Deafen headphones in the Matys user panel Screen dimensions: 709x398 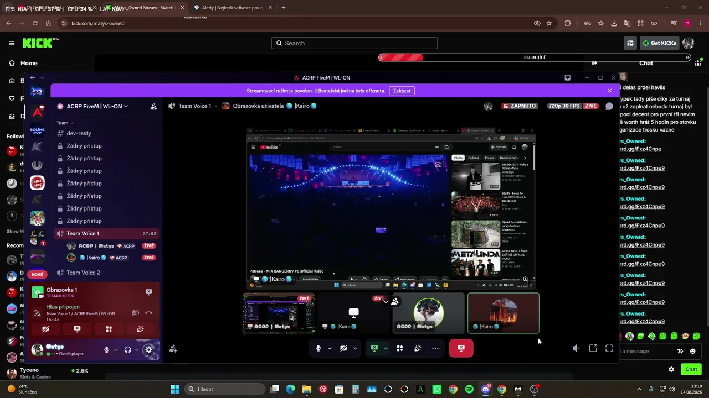[x=128, y=349]
